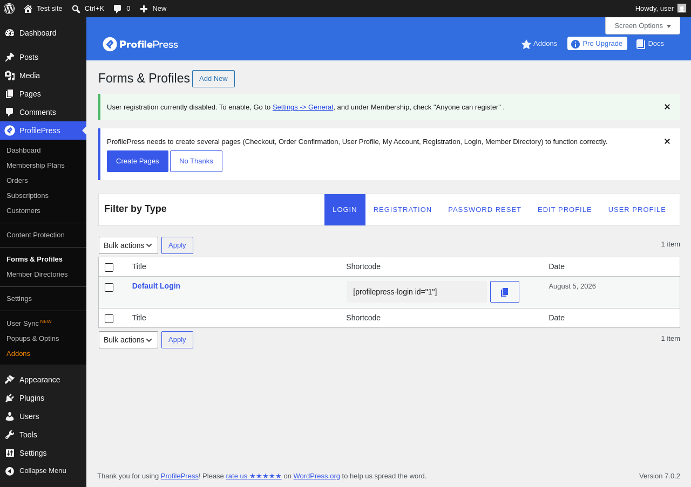This screenshot has height=487, width=691.
Task: Click the No Thanks button
Action: 196,161
